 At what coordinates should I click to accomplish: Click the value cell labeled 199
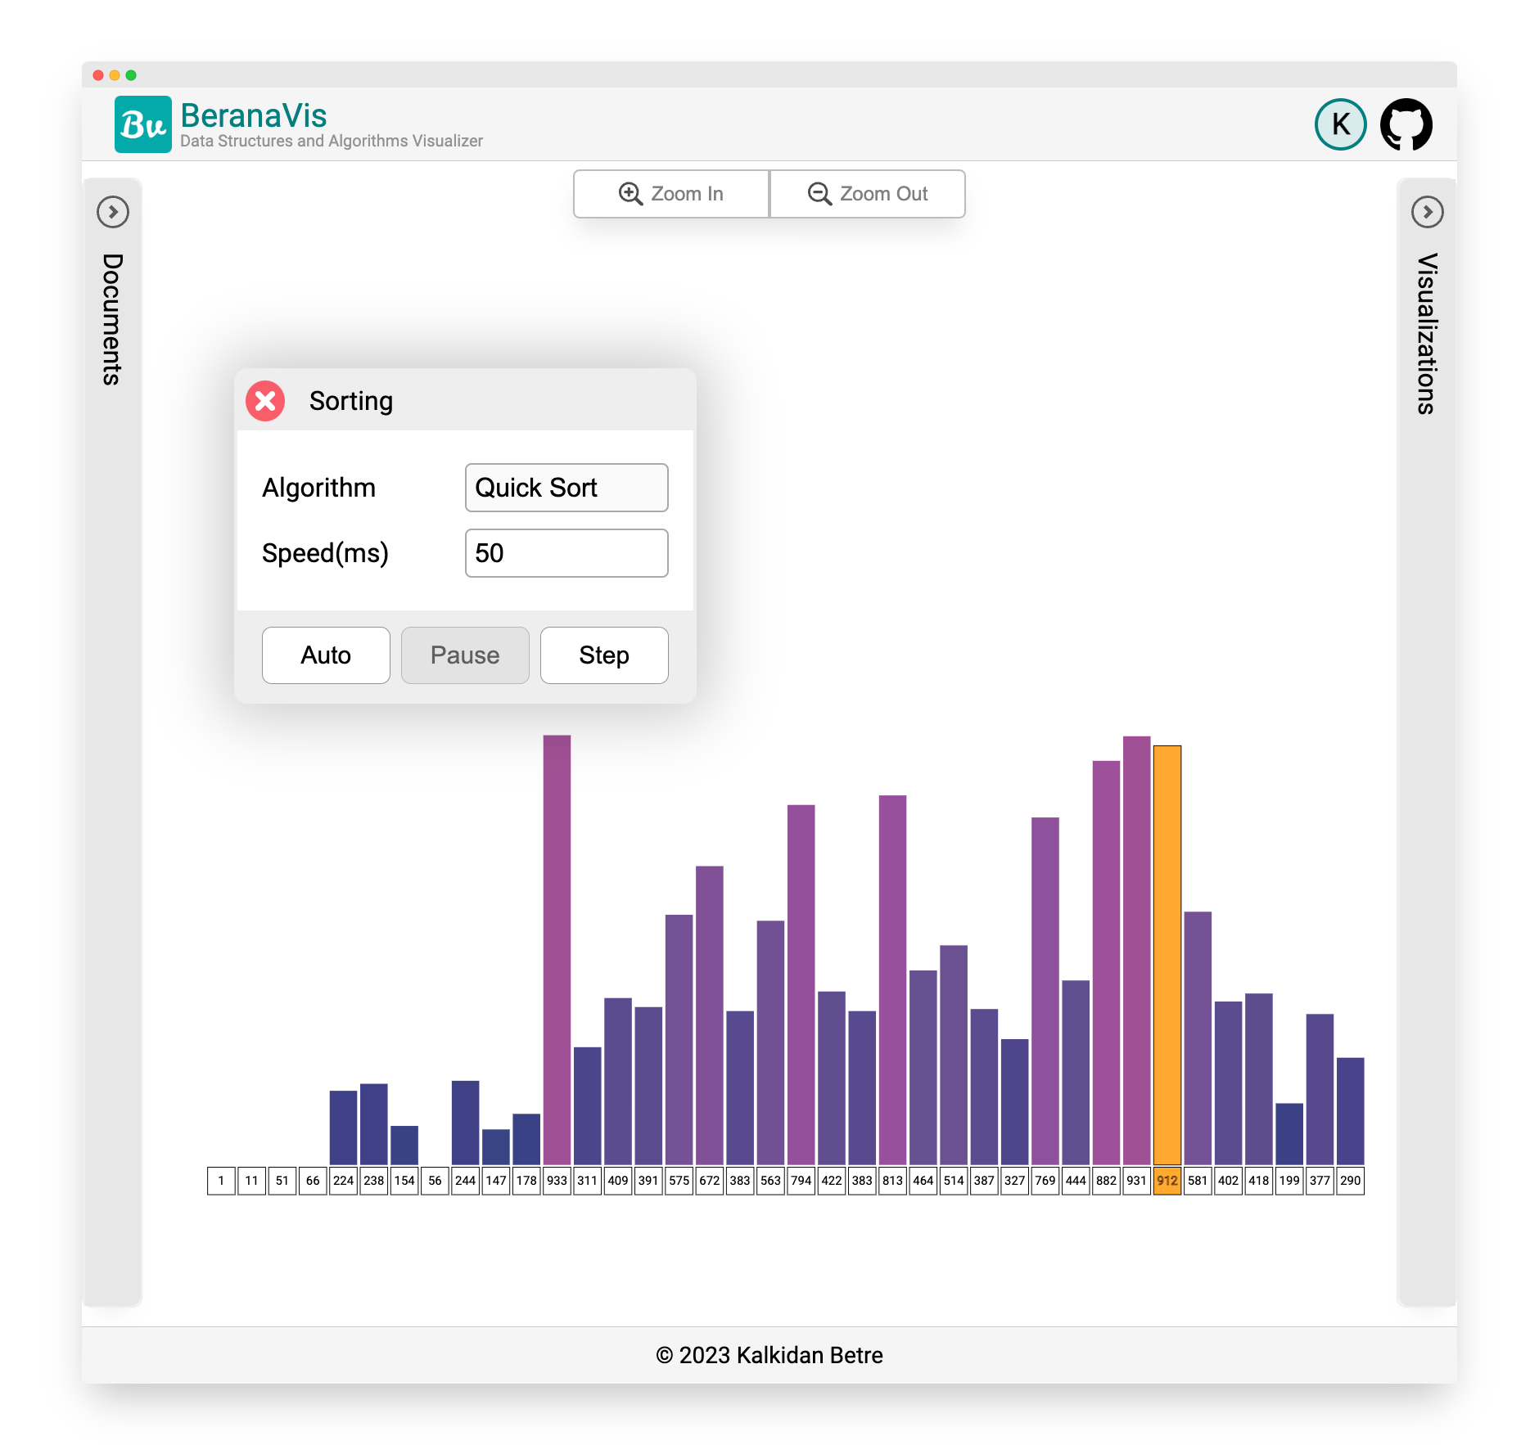1289,1181
